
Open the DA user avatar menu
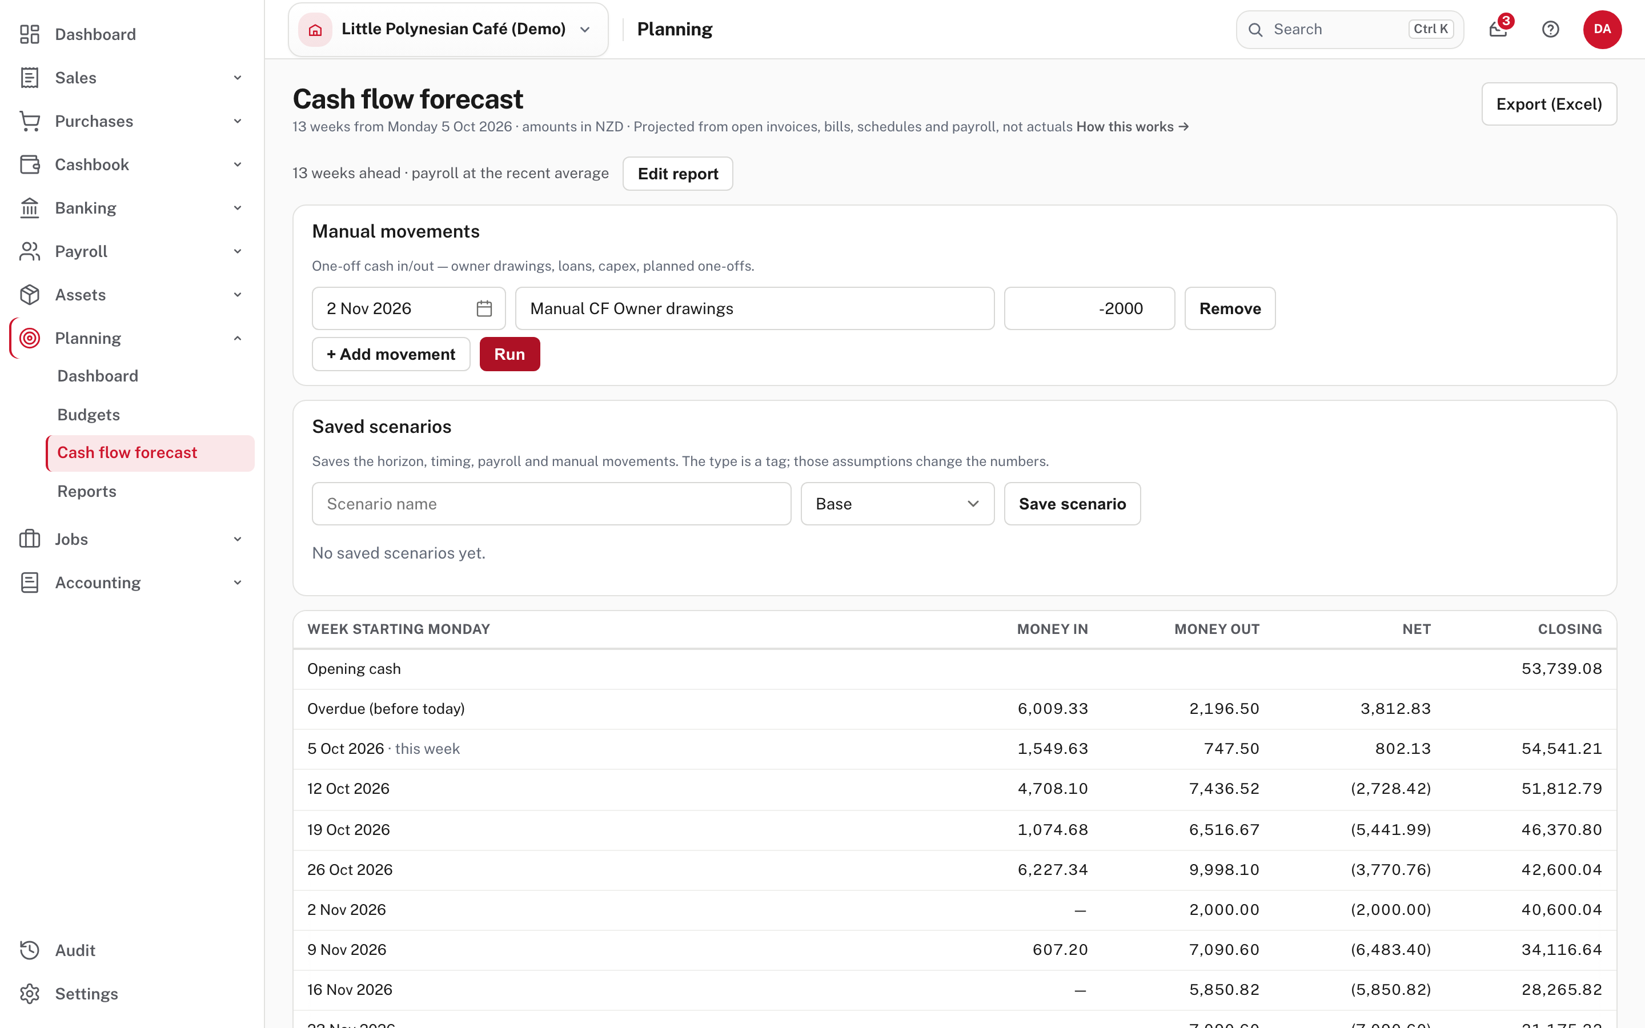coord(1602,29)
